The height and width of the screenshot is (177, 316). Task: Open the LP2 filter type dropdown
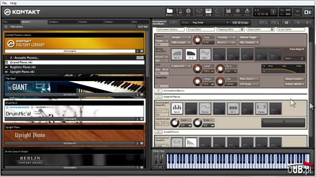181,66
